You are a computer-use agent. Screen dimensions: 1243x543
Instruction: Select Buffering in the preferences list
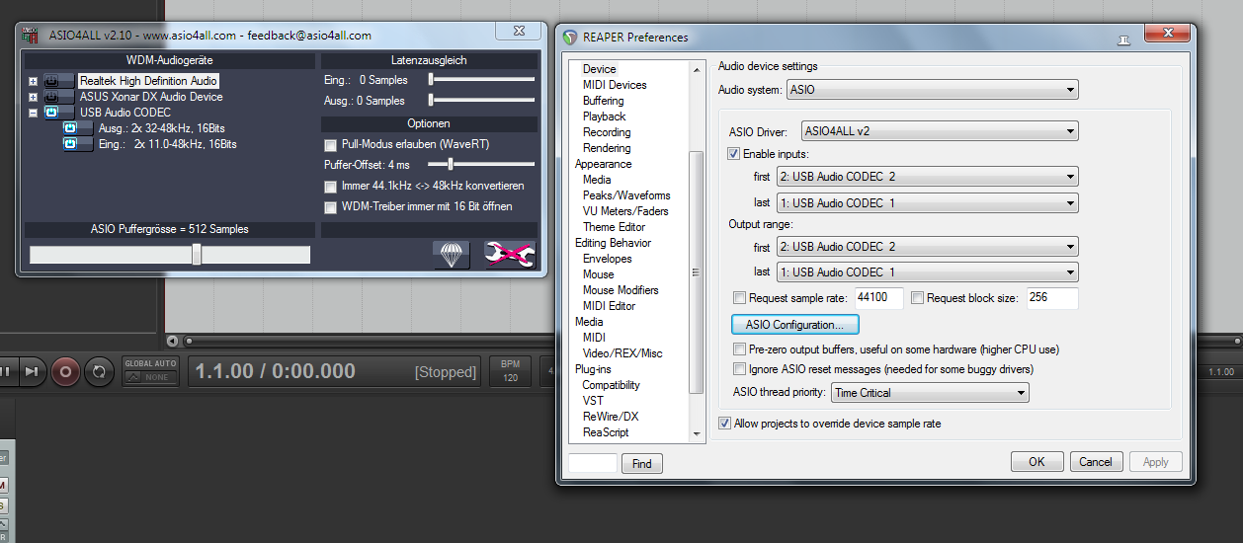[x=603, y=101]
